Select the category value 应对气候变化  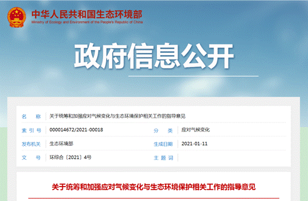pos(196,130)
